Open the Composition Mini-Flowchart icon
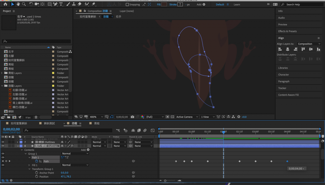This screenshot has height=185, width=325. pyautogui.click(x=118, y=130)
